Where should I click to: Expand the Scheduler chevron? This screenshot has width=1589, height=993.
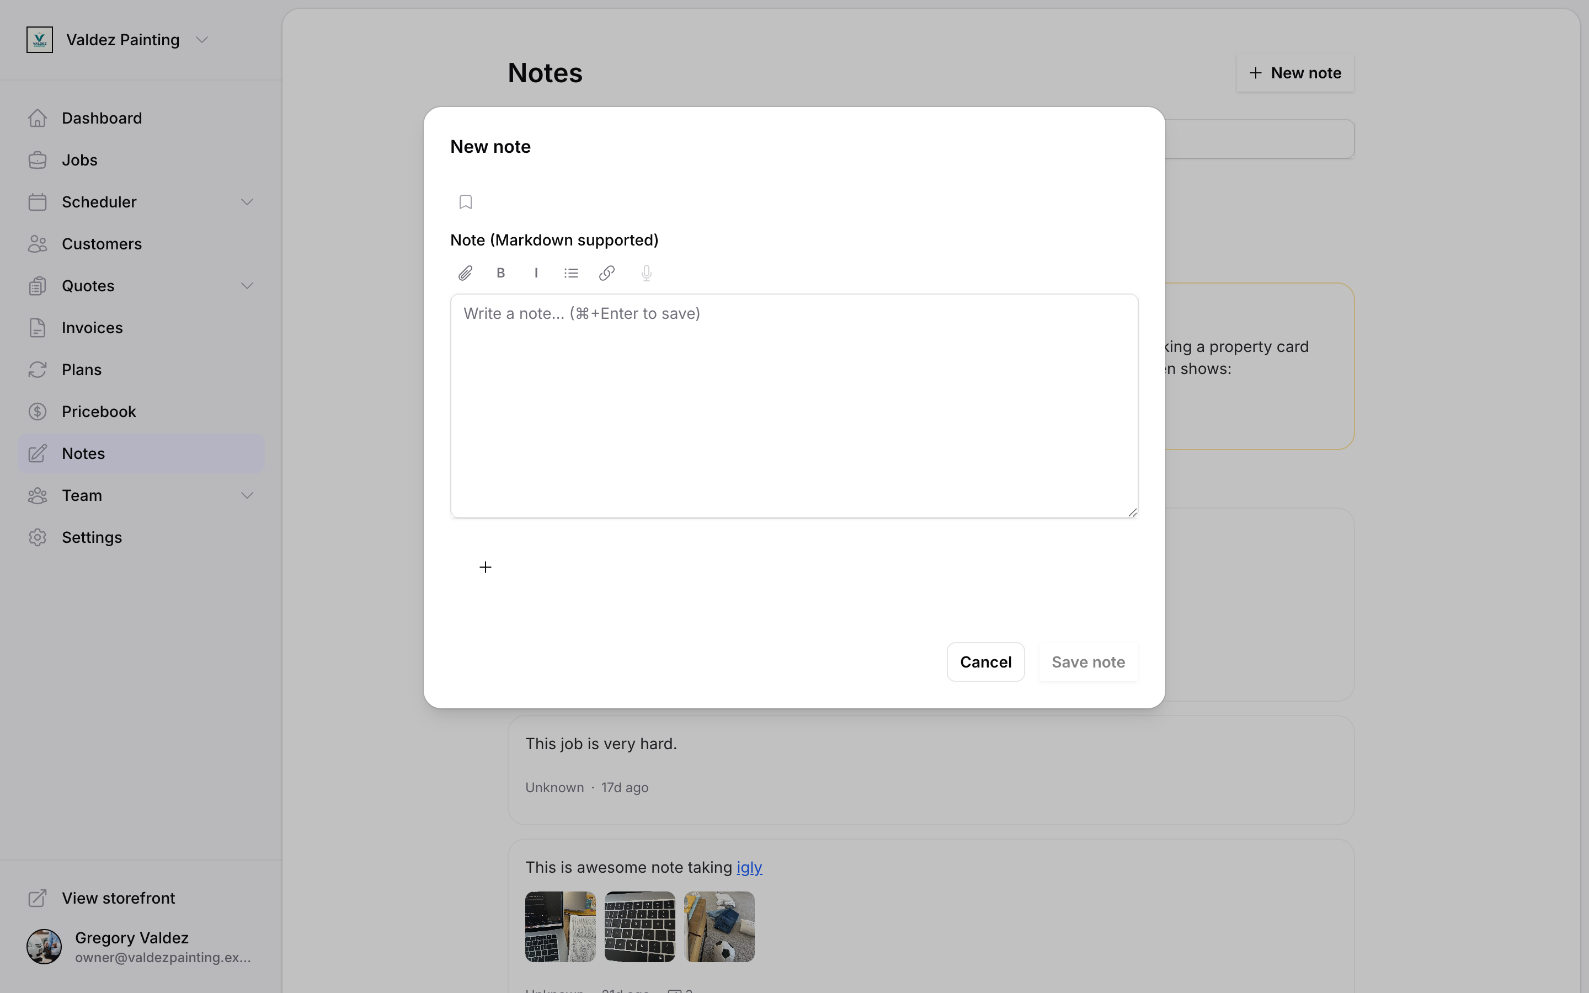point(247,202)
